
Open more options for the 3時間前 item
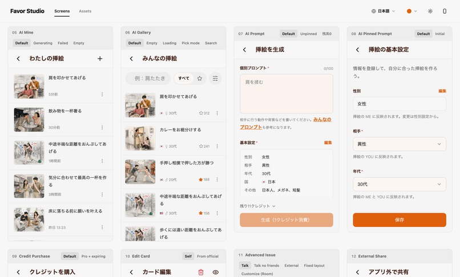[102, 194]
